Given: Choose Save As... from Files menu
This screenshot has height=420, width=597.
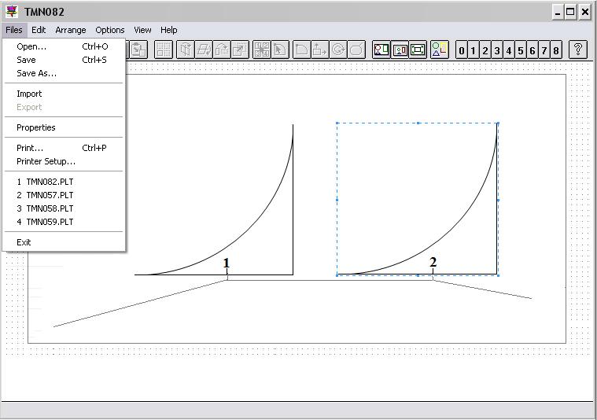Looking at the screenshot, I should (x=36, y=73).
